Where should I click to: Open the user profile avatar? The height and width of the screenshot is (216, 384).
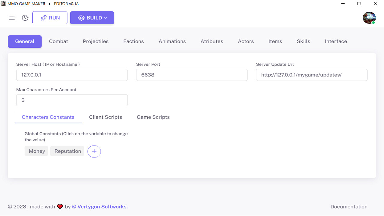(369, 18)
